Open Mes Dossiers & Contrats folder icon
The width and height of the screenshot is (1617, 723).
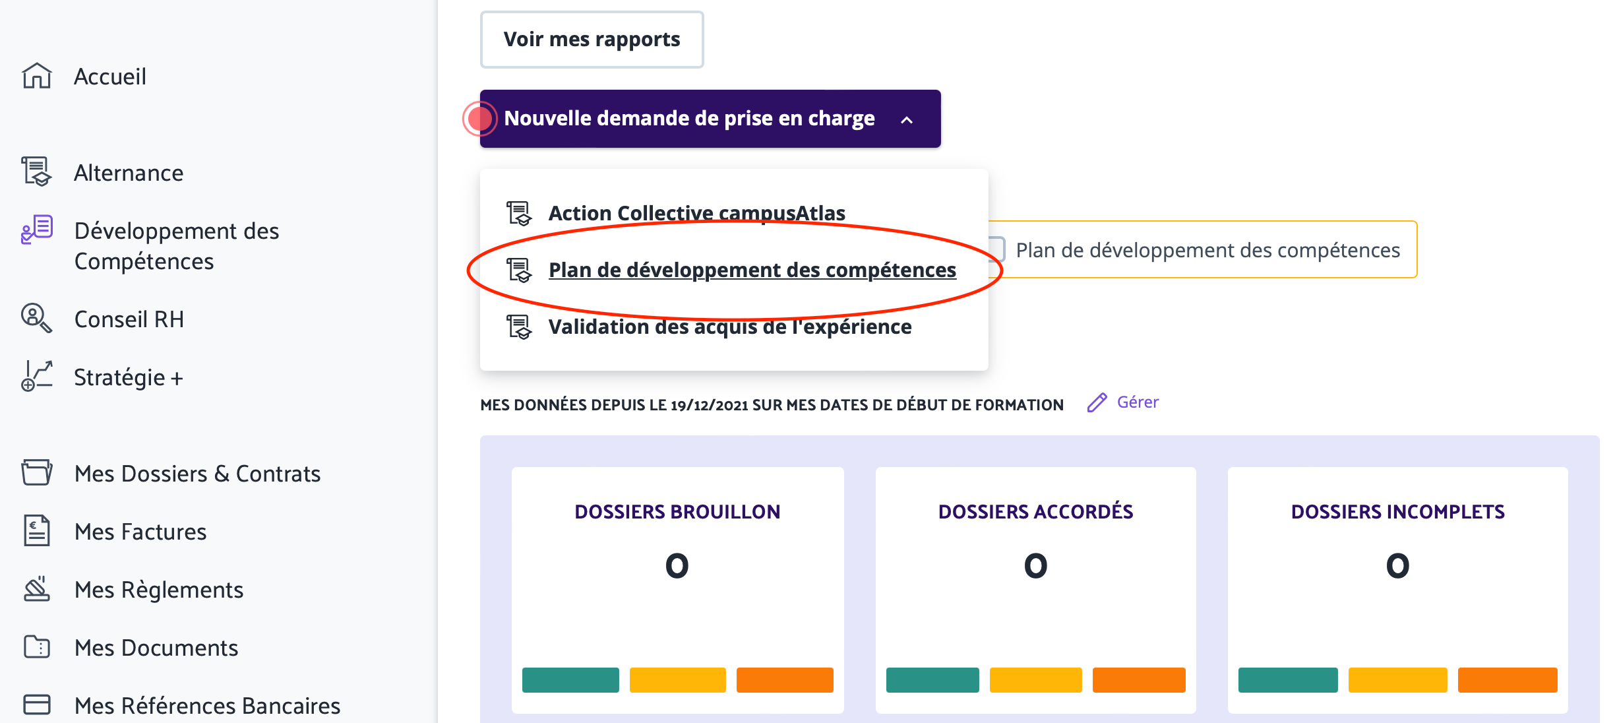(x=37, y=473)
